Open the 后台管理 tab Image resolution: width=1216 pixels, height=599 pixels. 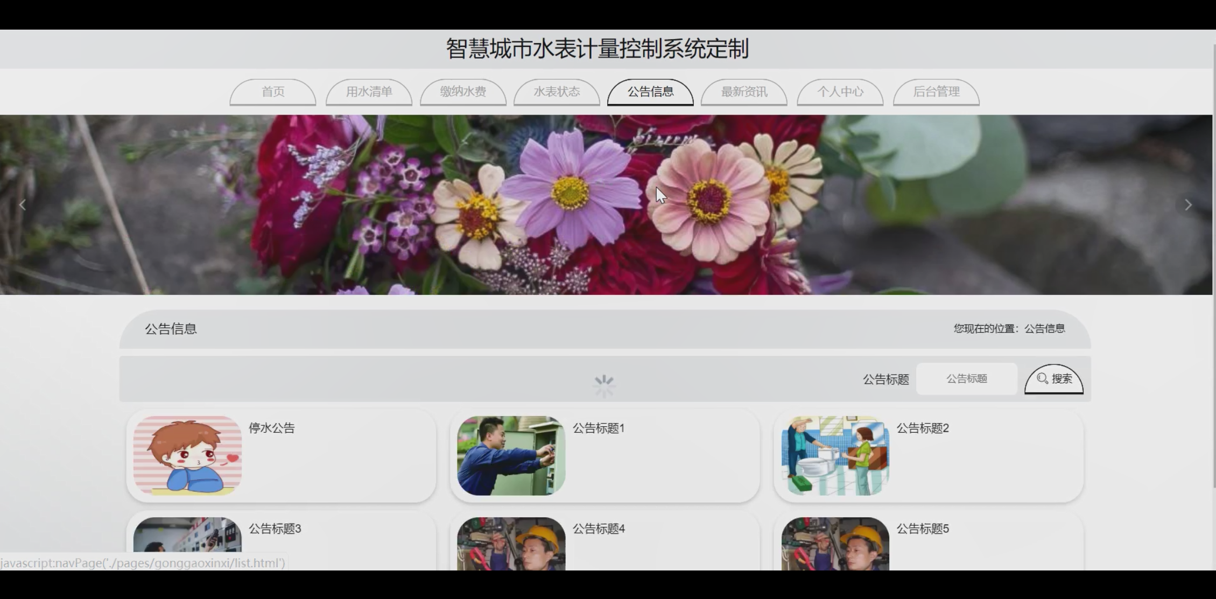[936, 92]
